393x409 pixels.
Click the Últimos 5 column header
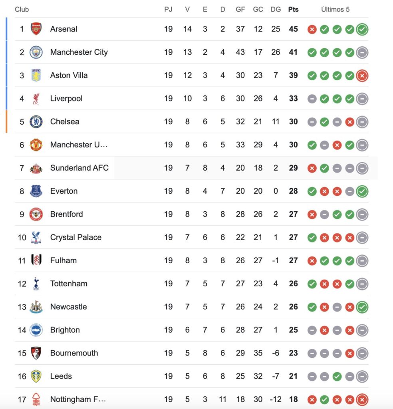[335, 9]
